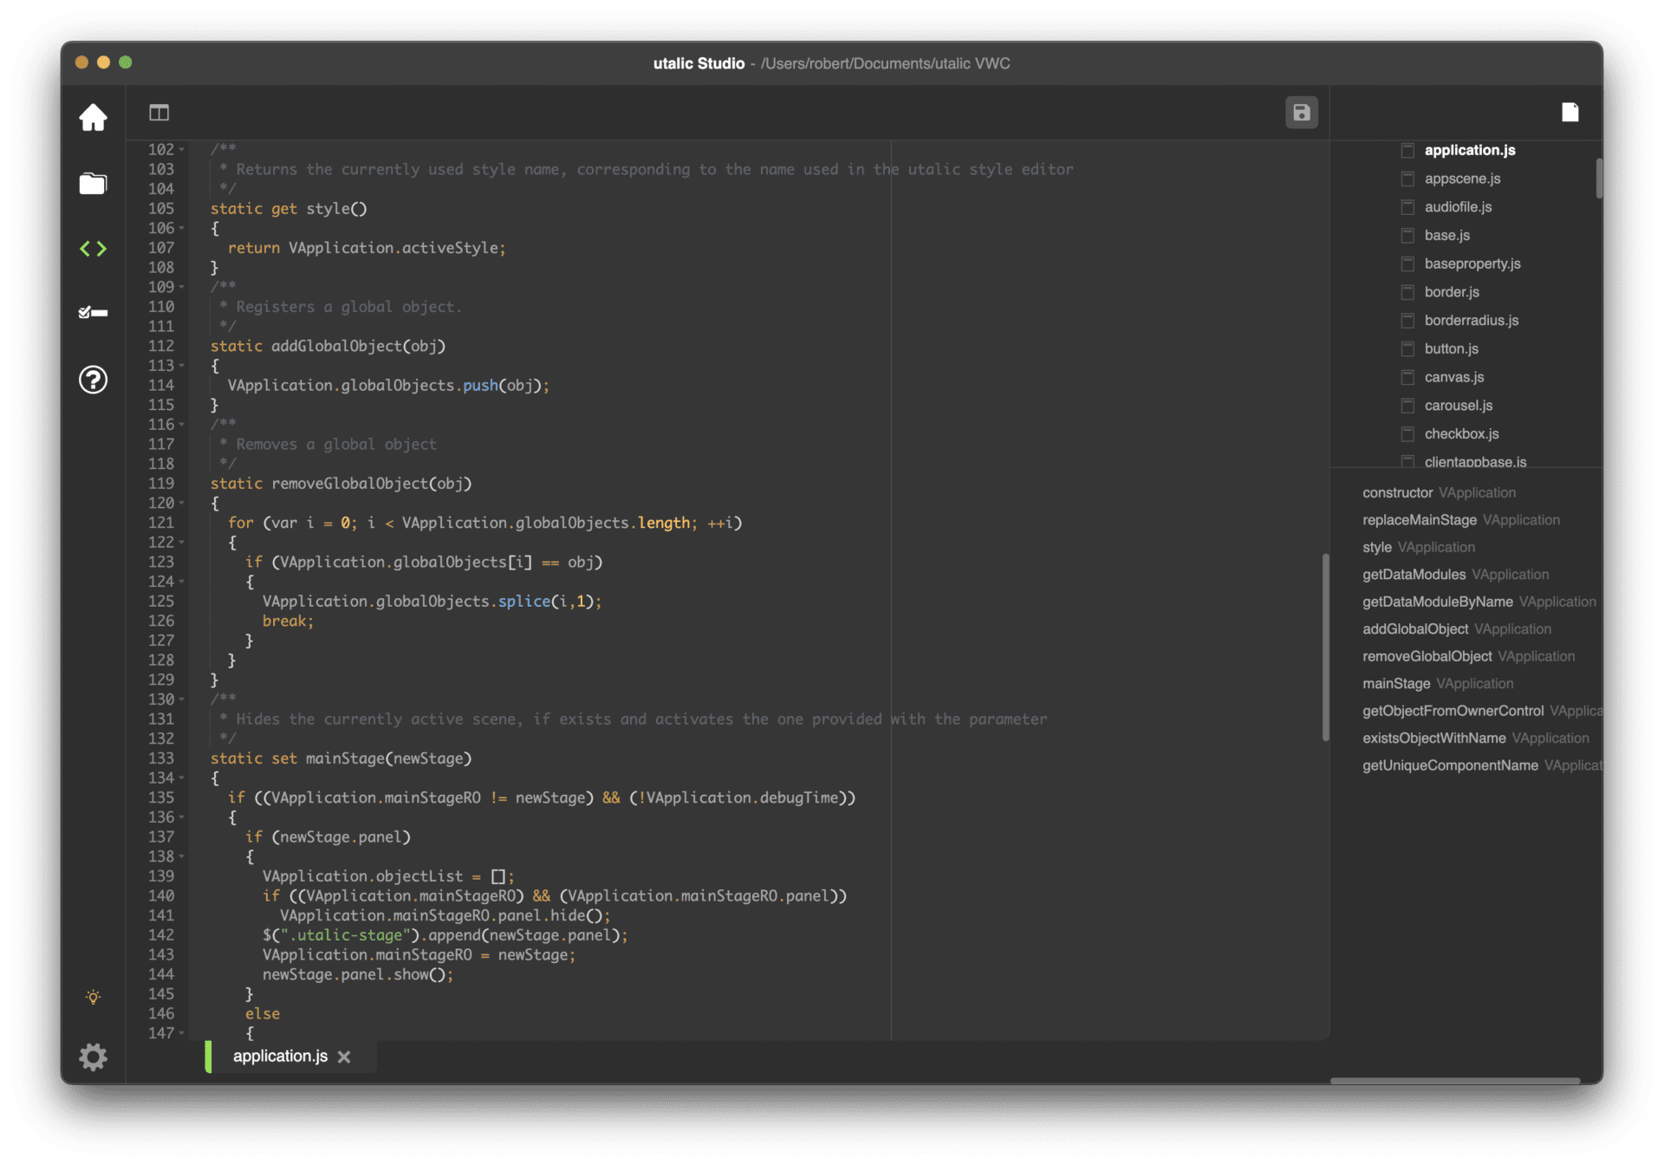1664x1165 pixels.
Task: Collapse fold arrow at line 134
Action: point(182,778)
